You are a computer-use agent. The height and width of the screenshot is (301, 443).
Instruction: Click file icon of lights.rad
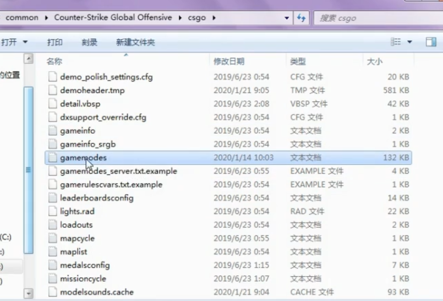52,211
